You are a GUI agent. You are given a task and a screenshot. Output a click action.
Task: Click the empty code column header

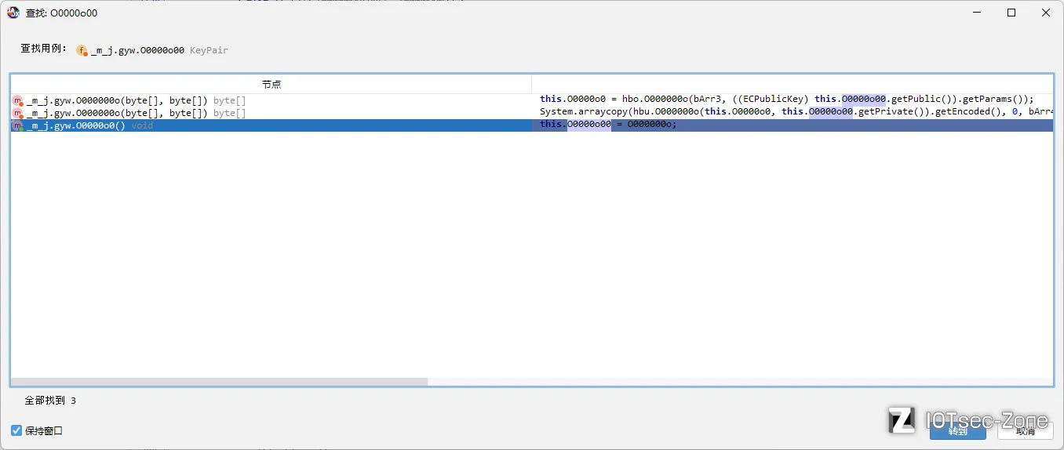(x=793, y=84)
